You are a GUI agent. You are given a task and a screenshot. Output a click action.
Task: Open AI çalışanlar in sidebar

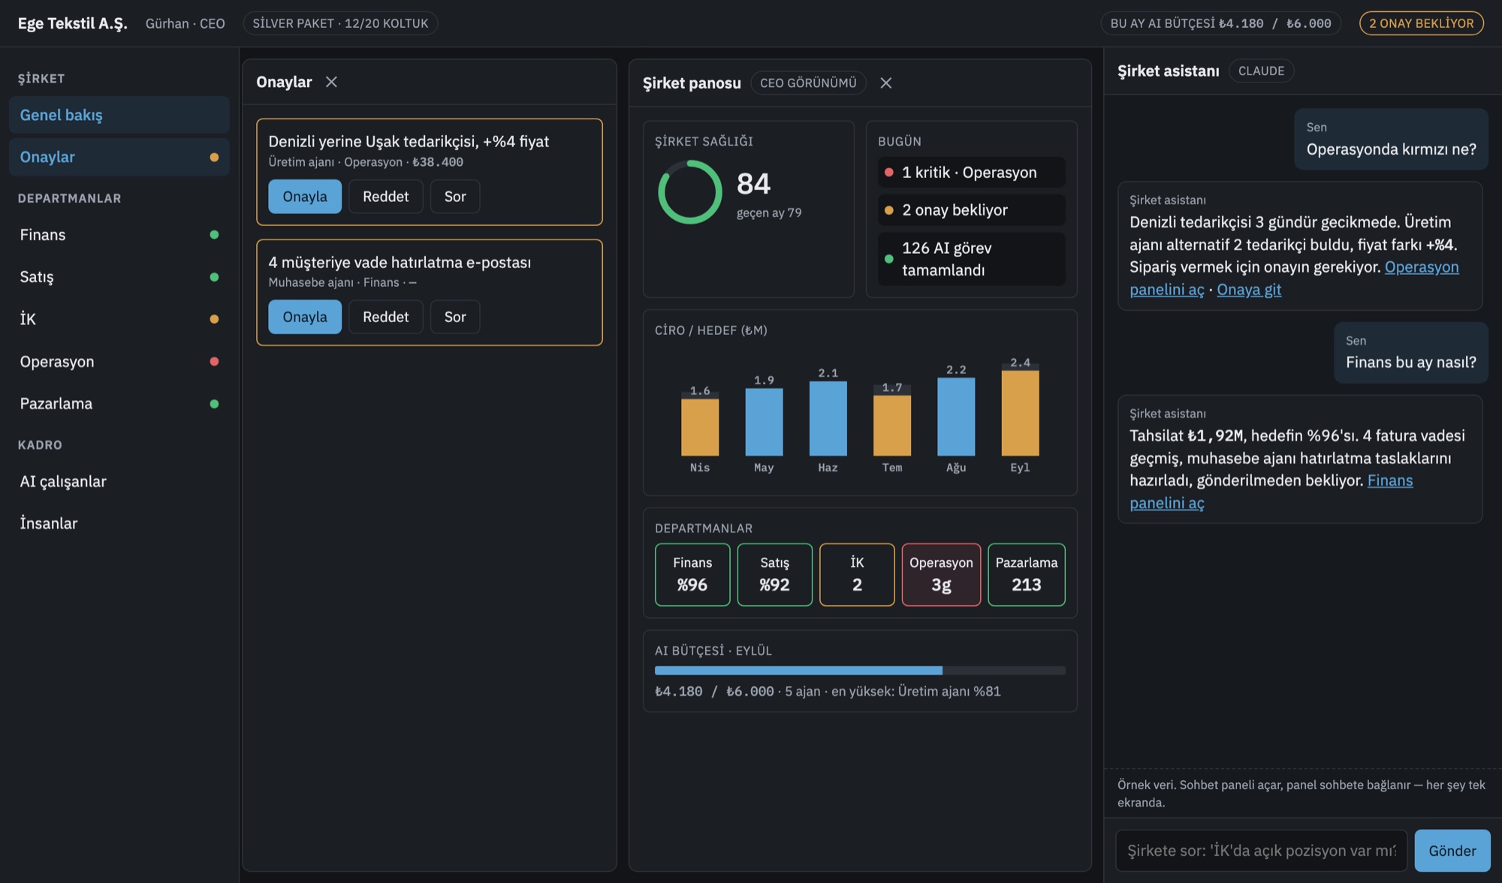[x=119, y=481]
